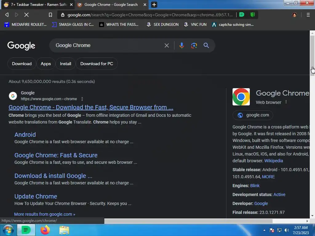Click the vertical scrollbar thumb
Screen dimensions: 315x236
coord(312,56)
